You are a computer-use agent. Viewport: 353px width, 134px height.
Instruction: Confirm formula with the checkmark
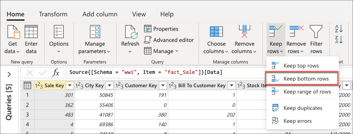coord(43,72)
